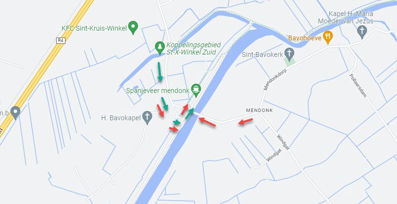Click the H. Bavokapel cross marker

click(147, 118)
